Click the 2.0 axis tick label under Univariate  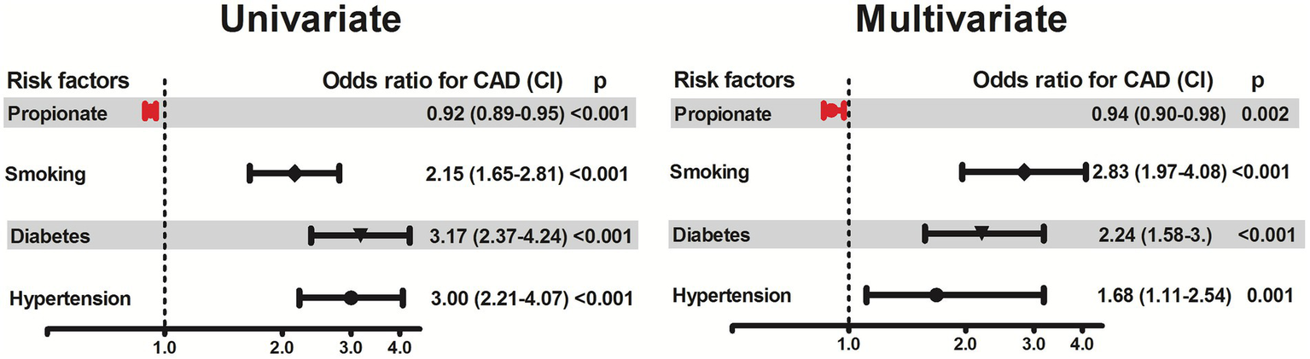pos(282,347)
